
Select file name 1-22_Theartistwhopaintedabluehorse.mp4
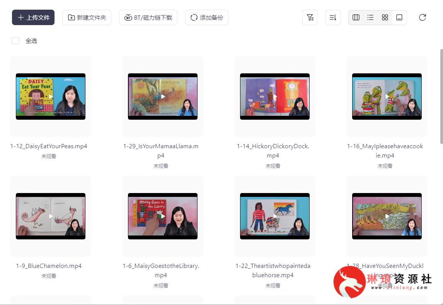pos(273,270)
